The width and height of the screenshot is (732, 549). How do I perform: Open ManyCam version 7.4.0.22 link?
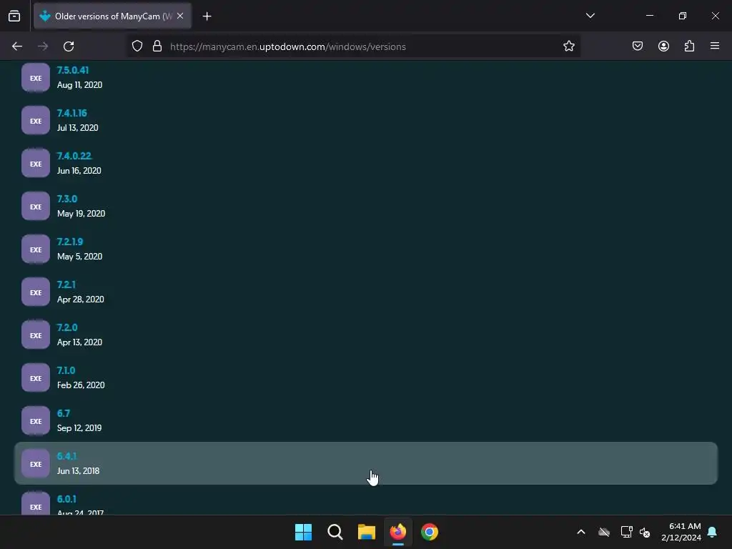(74, 156)
